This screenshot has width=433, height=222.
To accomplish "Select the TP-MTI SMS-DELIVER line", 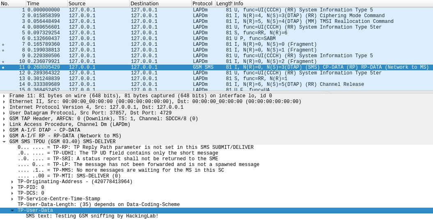I will click(69, 176).
